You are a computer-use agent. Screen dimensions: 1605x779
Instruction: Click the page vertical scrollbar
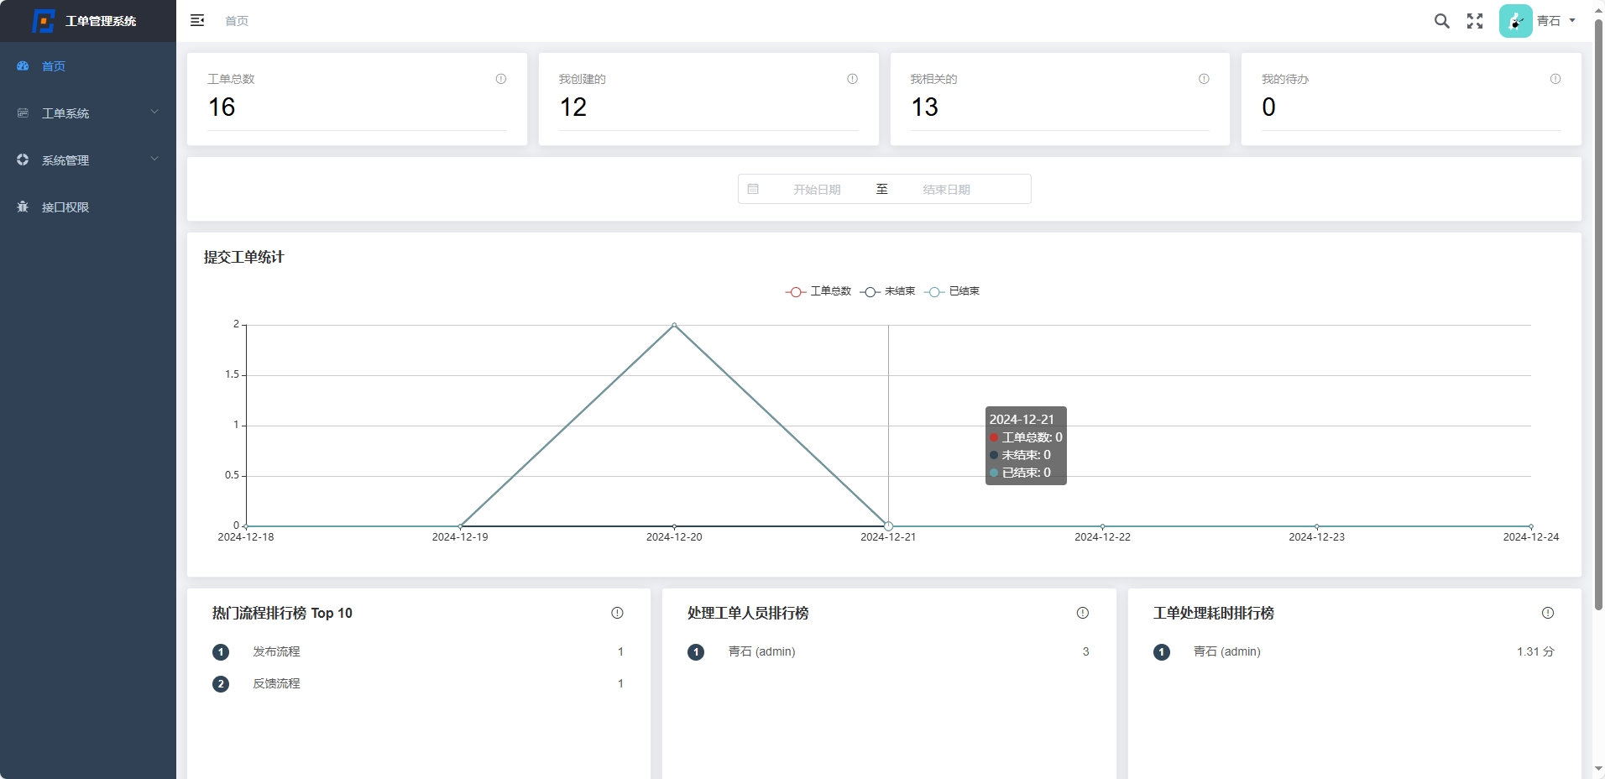[x=1598, y=315]
